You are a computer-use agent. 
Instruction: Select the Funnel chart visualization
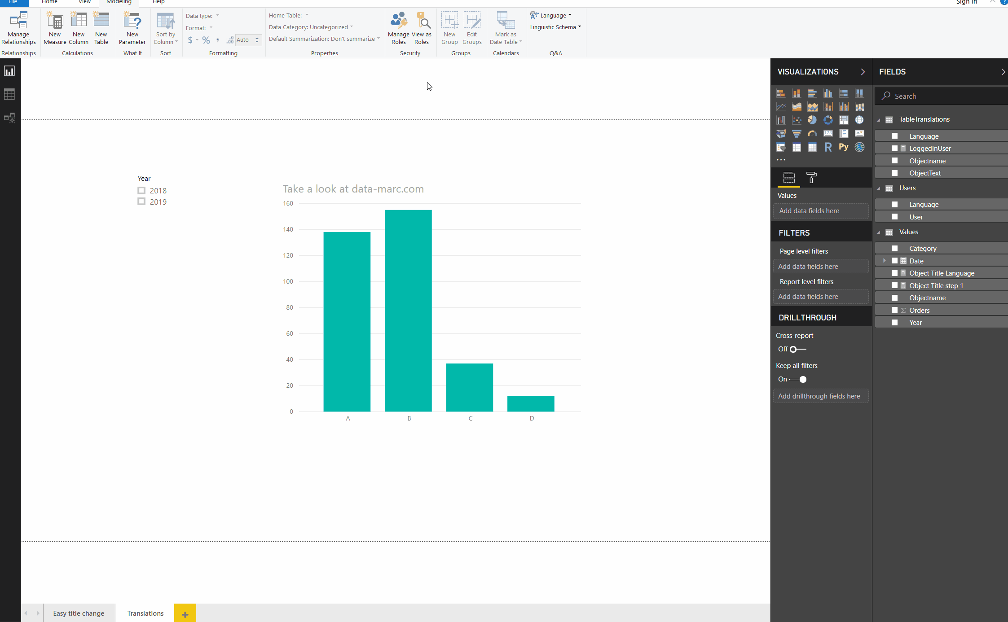(797, 133)
